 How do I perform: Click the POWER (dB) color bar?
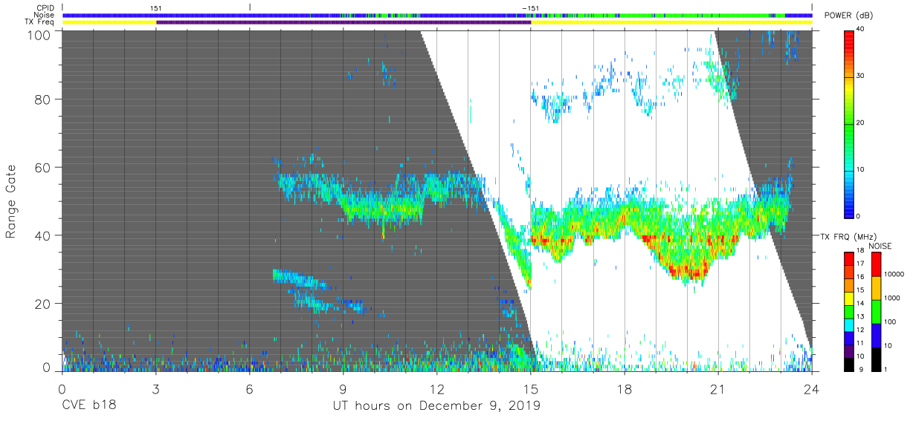pos(849,123)
